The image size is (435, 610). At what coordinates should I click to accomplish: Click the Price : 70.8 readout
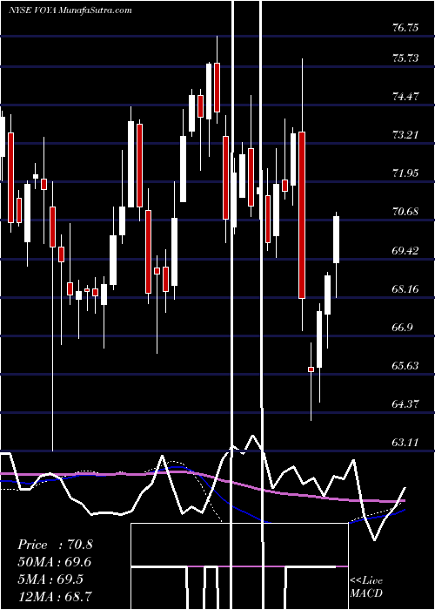55,545
